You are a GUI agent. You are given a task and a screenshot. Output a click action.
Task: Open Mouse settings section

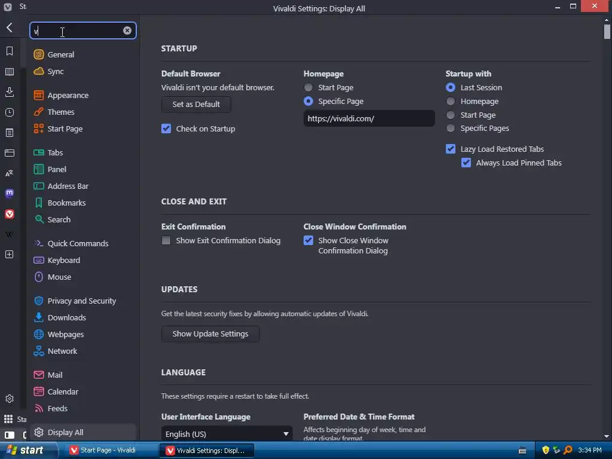tap(82, 277)
